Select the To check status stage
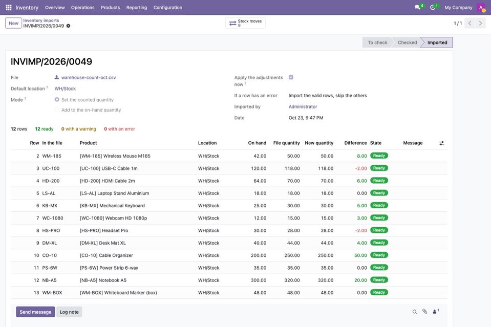The height and width of the screenshot is (327, 491). (377, 42)
